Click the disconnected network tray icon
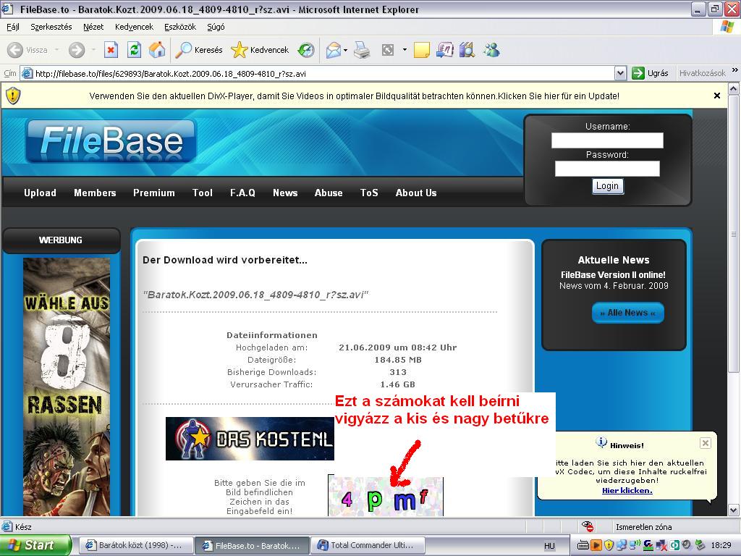The image size is (741, 556). point(660,545)
